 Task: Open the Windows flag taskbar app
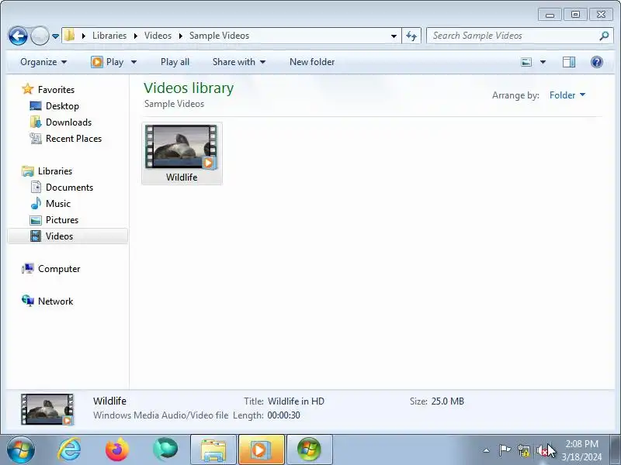point(309,449)
